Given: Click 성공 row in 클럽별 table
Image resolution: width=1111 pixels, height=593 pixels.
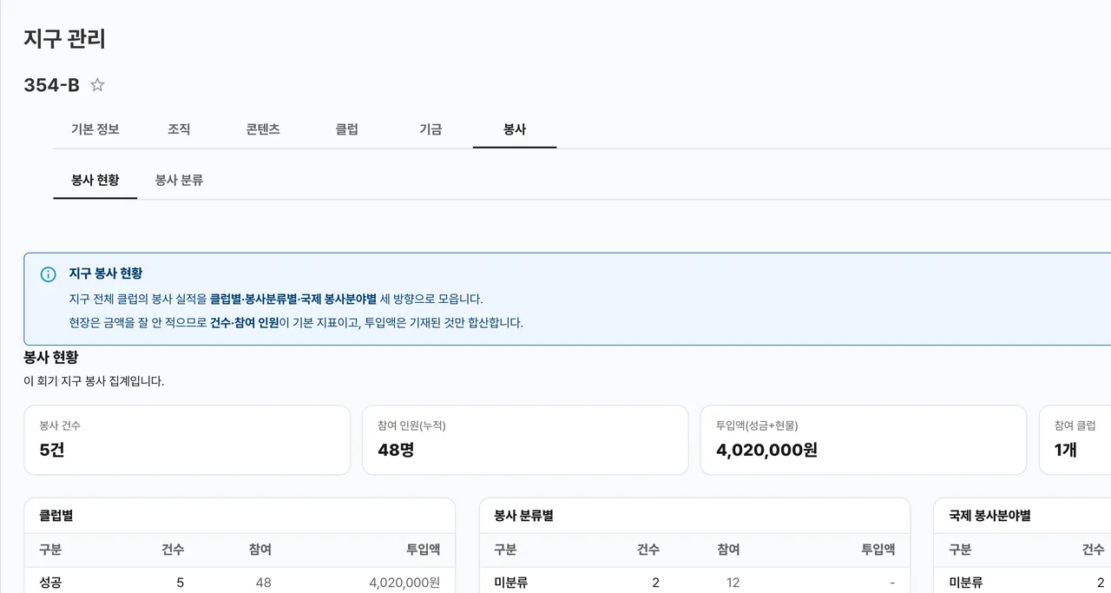Looking at the screenshot, I should pyautogui.click(x=240, y=583).
